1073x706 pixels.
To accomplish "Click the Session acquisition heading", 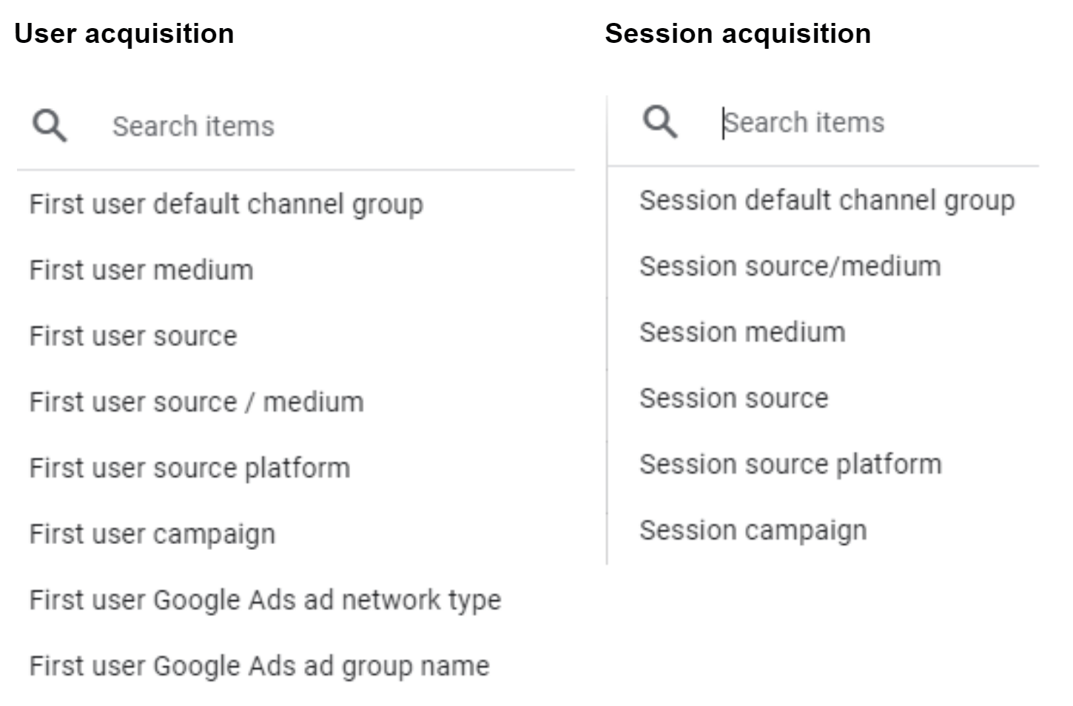I will coord(737,33).
